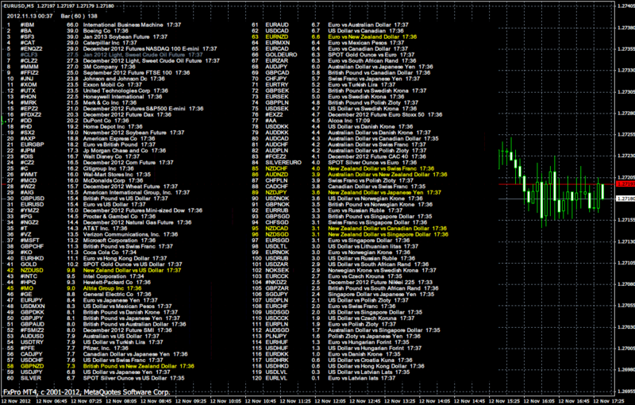
Task: Click the 'McDonalds Corp' entry
Action: pos(104,180)
